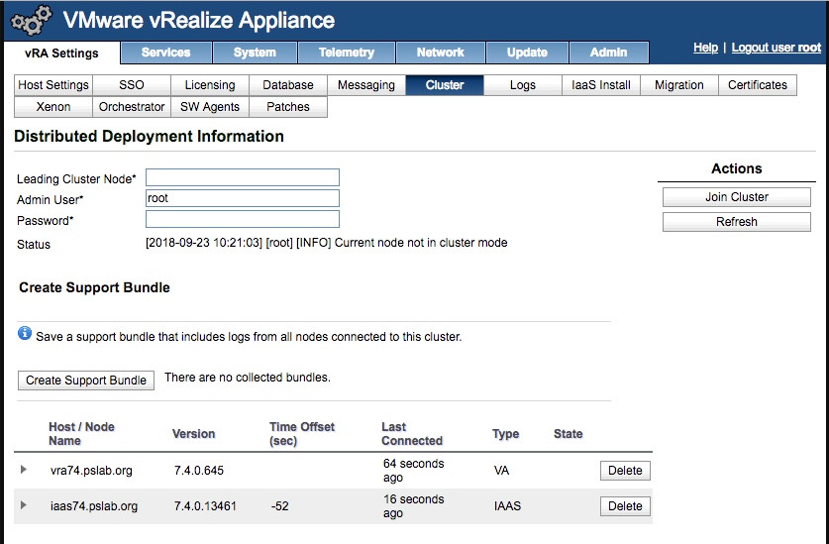This screenshot has width=829, height=544.
Task: Click the Last Connected column header
Action: tap(412, 433)
